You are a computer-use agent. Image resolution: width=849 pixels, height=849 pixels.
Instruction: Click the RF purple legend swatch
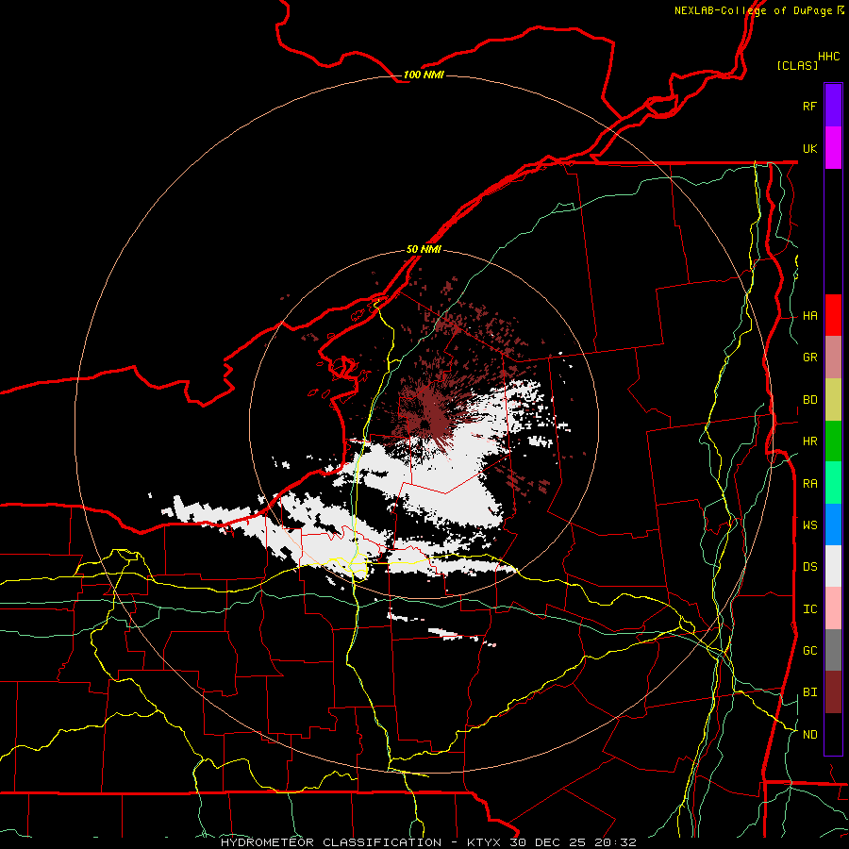[833, 106]
